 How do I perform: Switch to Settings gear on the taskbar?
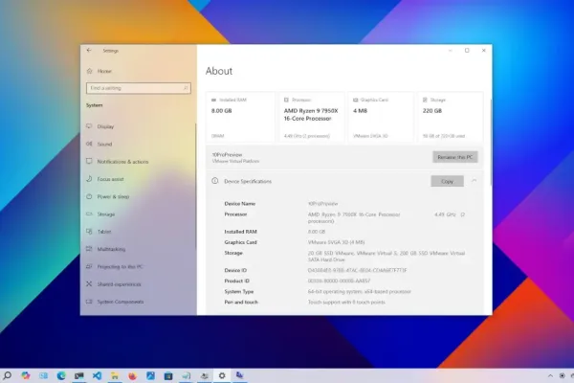click(x=222, y=375)
